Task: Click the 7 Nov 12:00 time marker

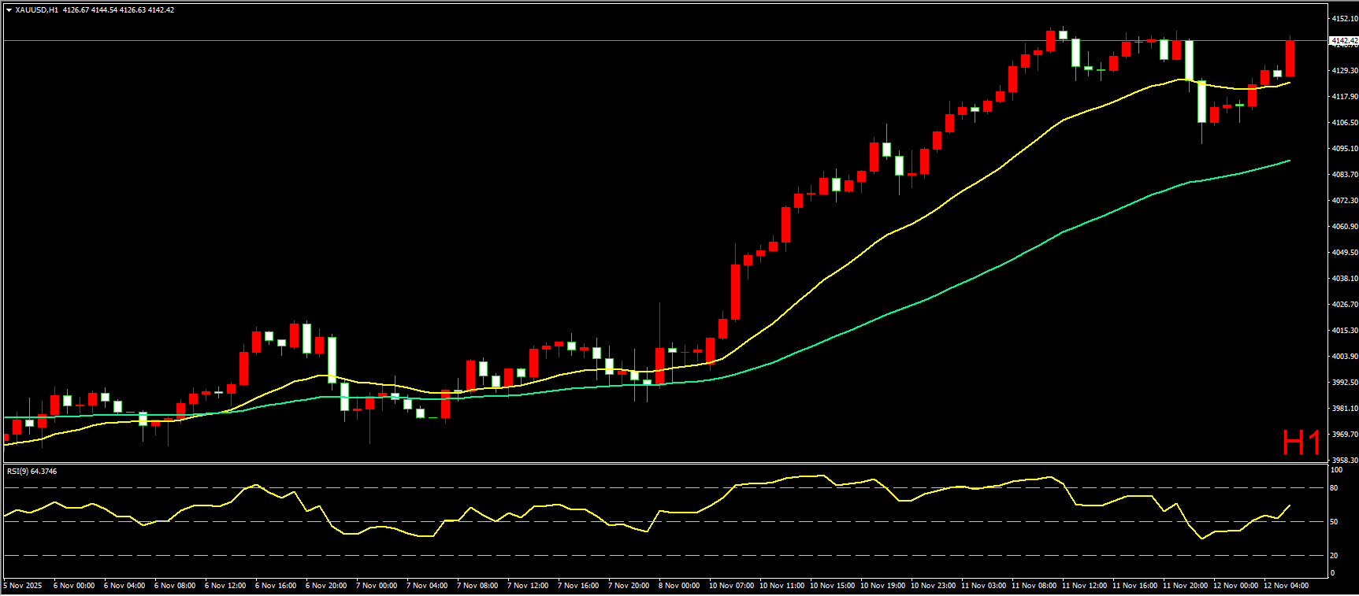Action: point(528,586)
